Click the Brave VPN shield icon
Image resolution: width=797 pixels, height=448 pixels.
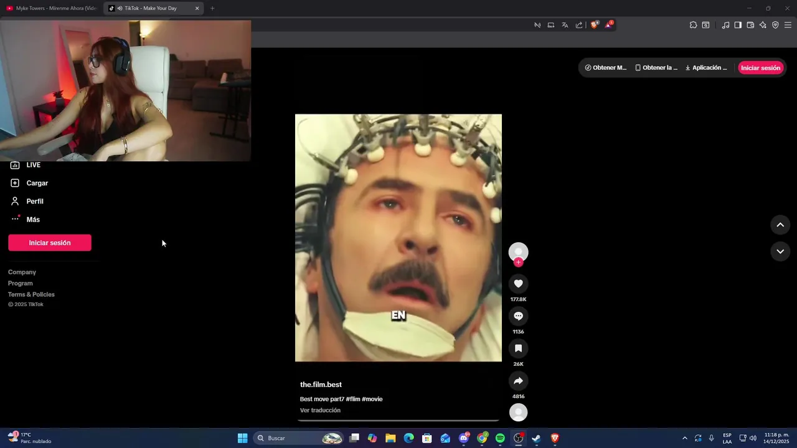775,25
